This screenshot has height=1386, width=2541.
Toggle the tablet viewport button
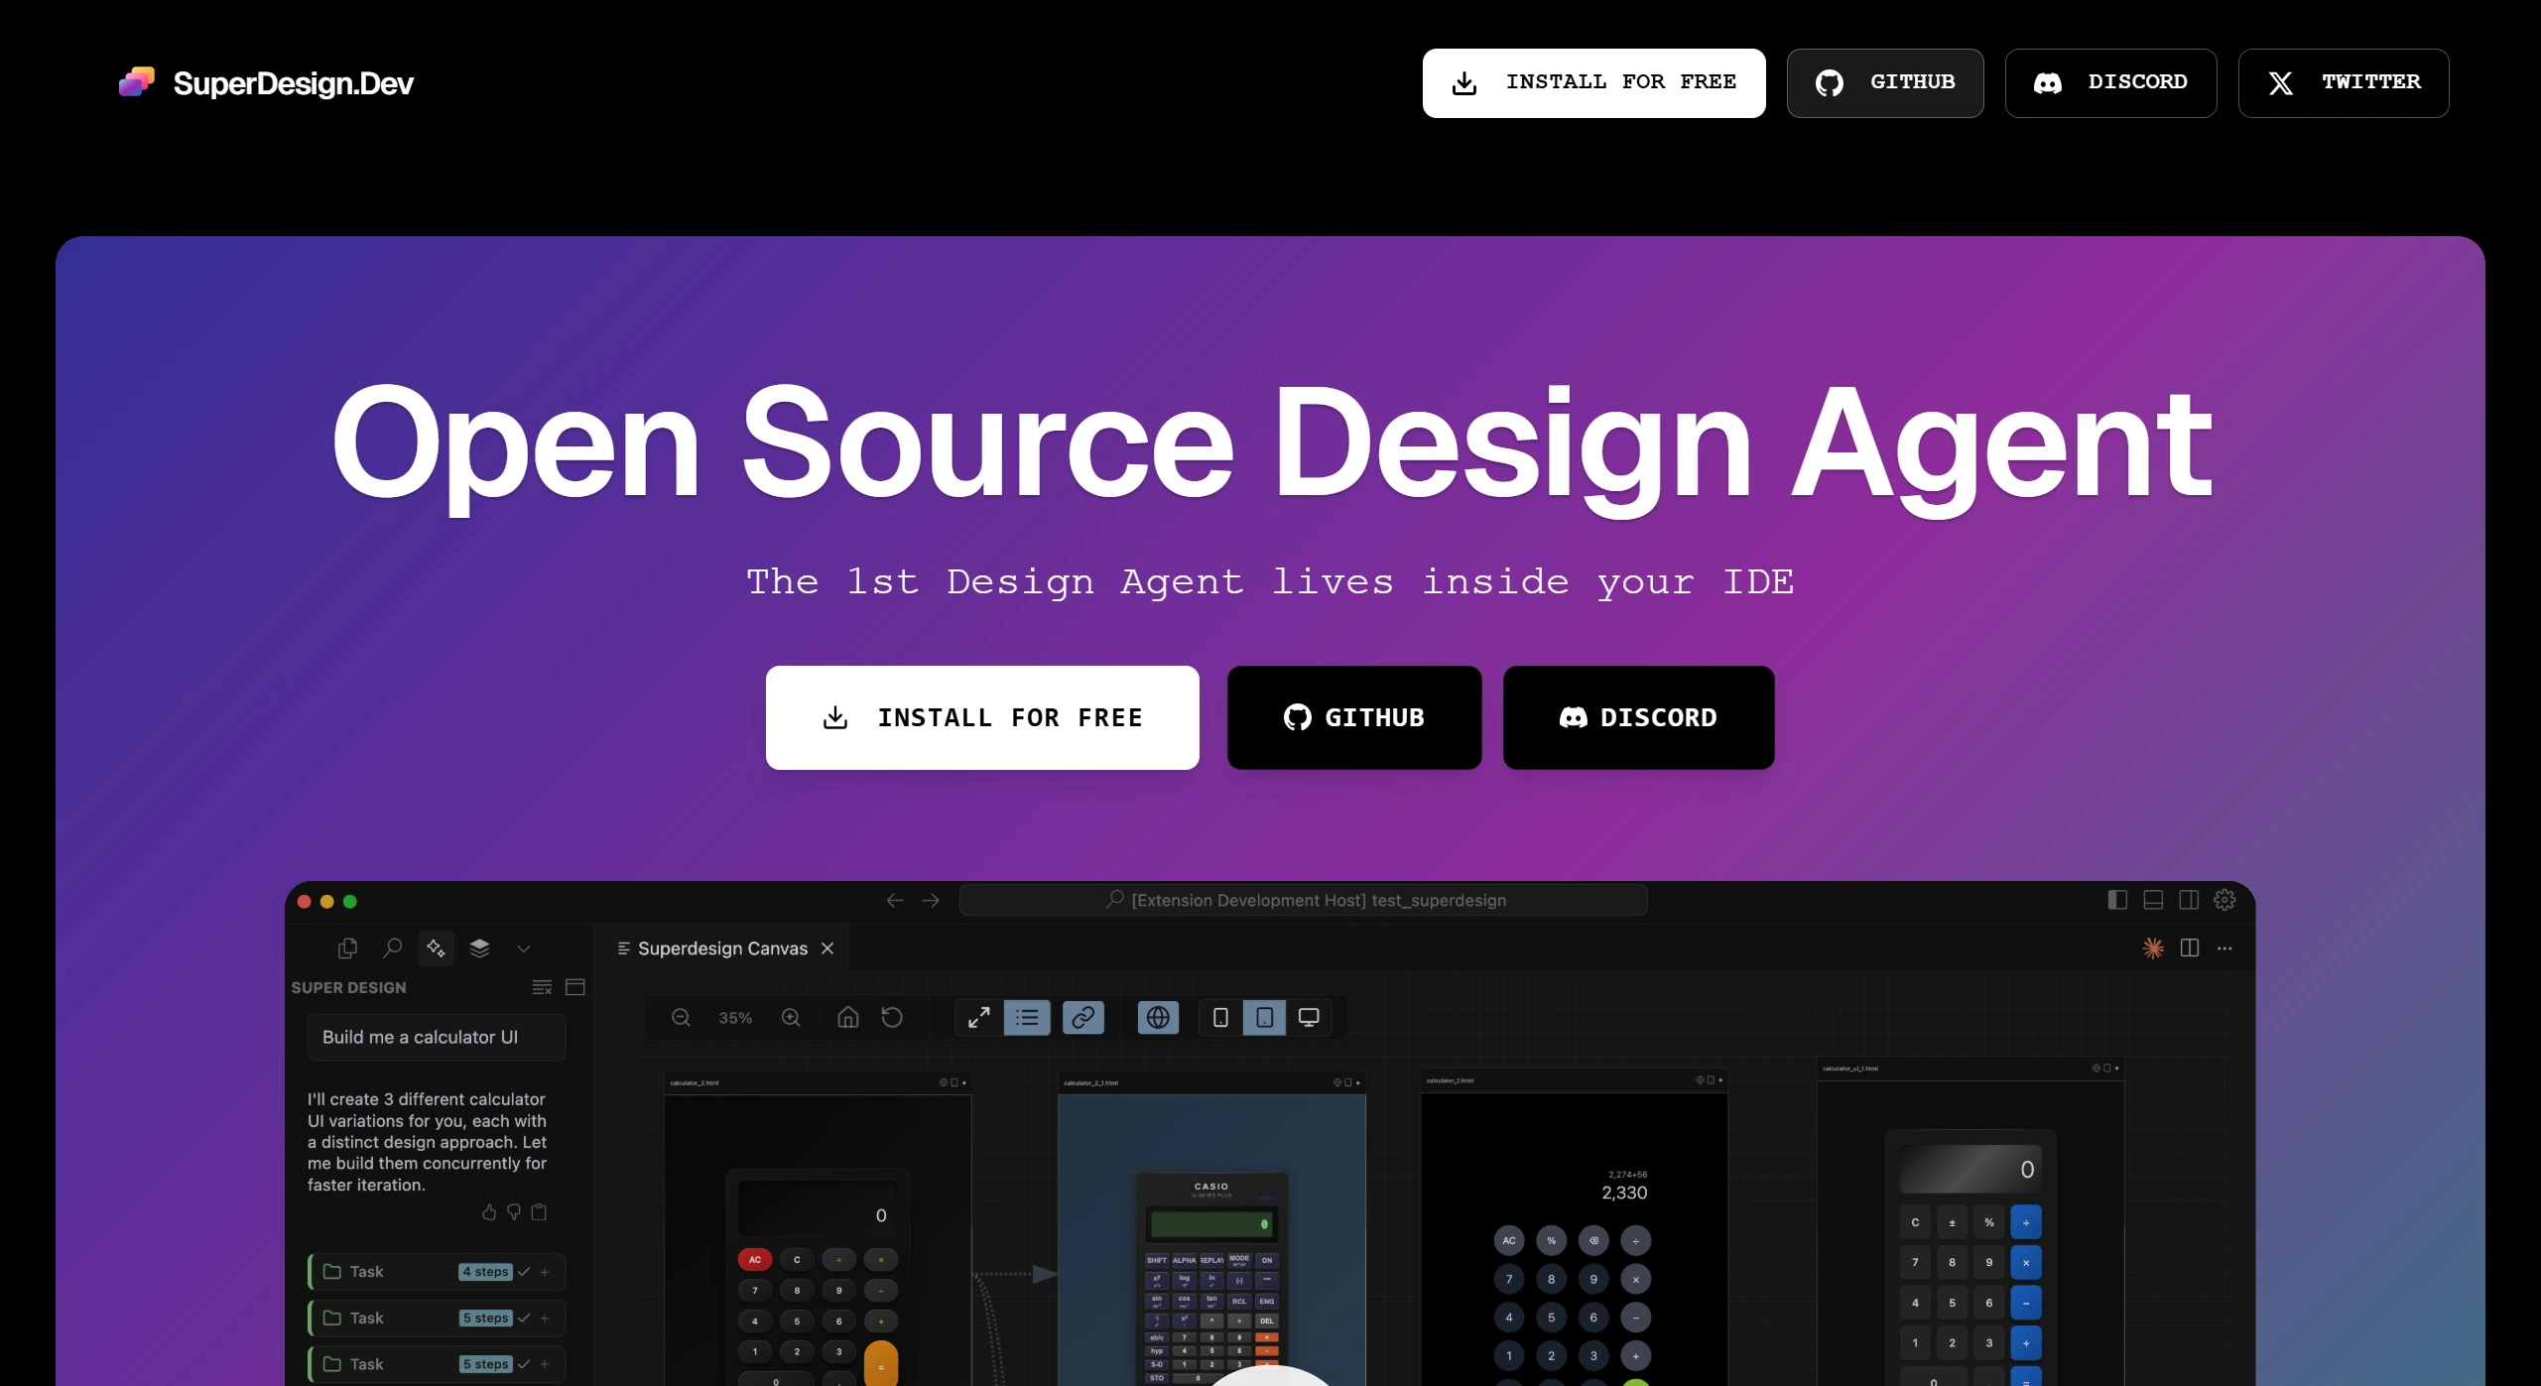pos(1264,1018)
